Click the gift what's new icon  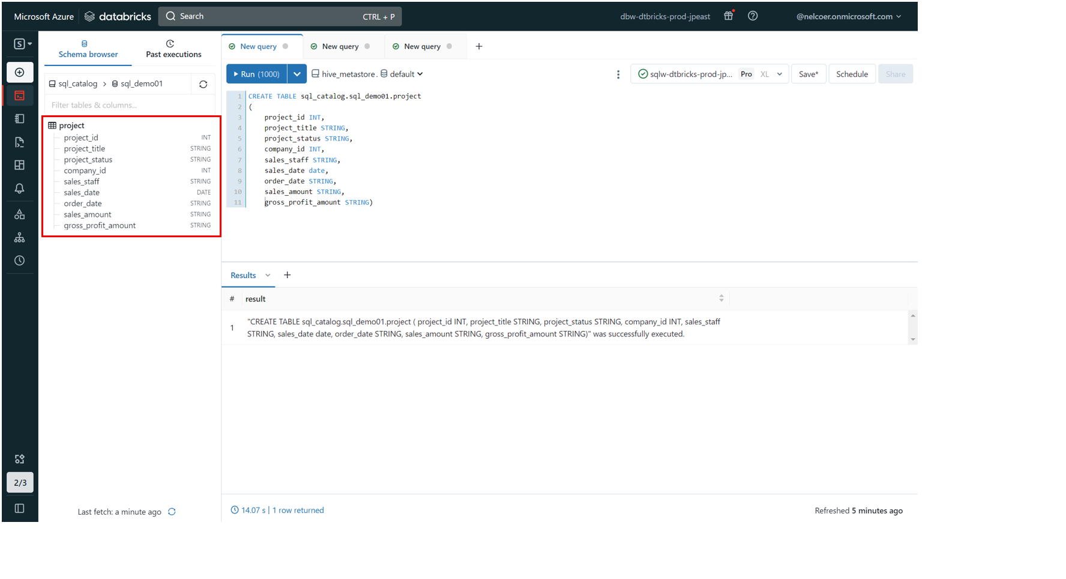[x=729, y=16]
